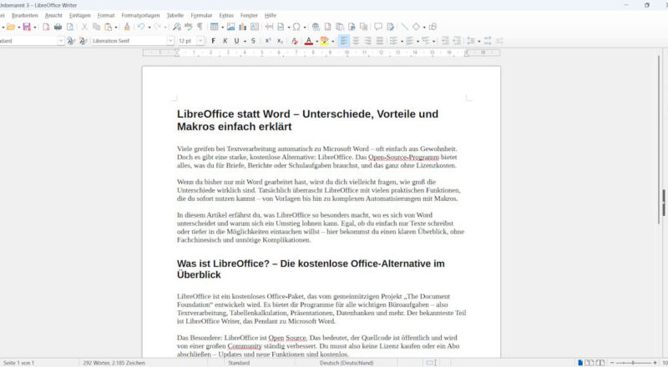668x367 pixels.
Task: Toggle formatting marks (pilcrow icon)
Action: [x=200, y=27]
